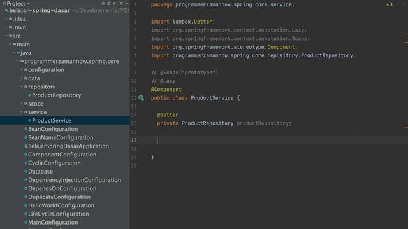The image size is (408, 229).
Task: Click the HelloWorldConfiguration class icon
Action: tap(25, 205)
